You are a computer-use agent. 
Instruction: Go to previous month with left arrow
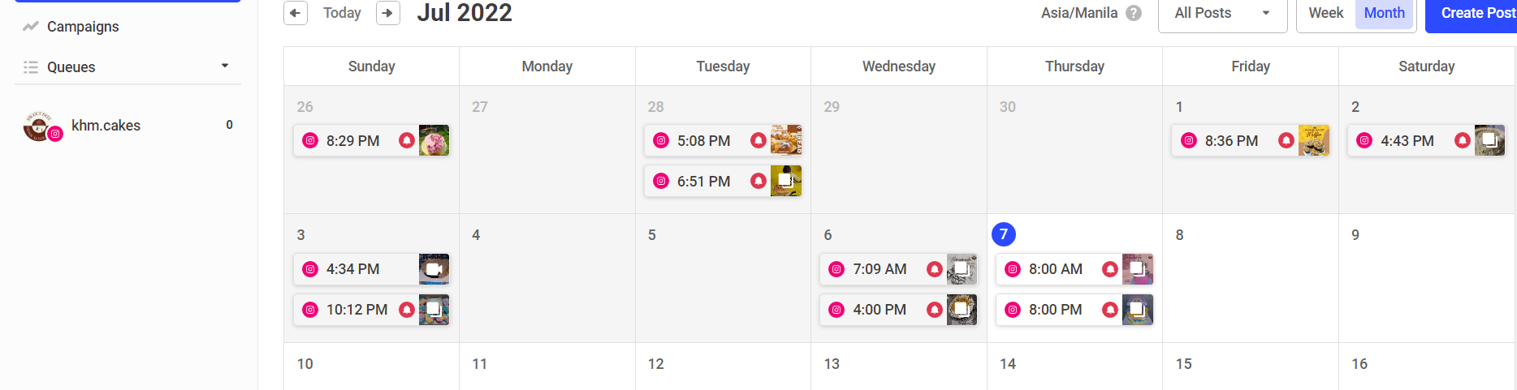tap(295, 13)
